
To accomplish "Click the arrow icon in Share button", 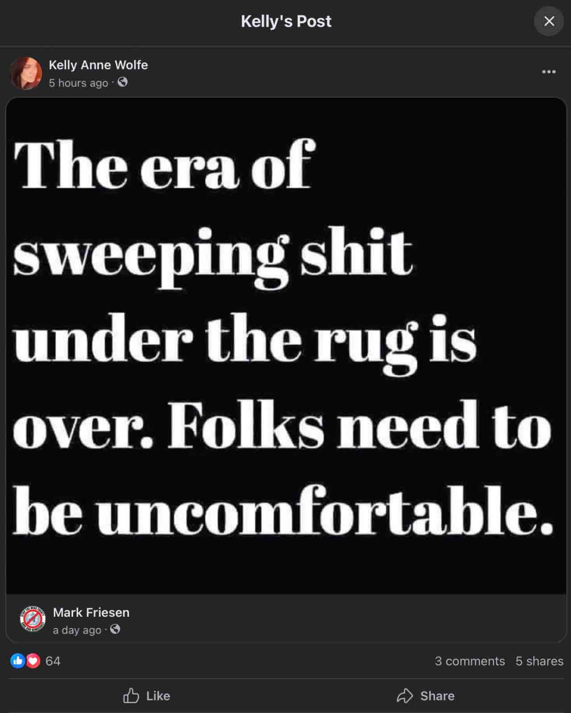I will [405, 696].
